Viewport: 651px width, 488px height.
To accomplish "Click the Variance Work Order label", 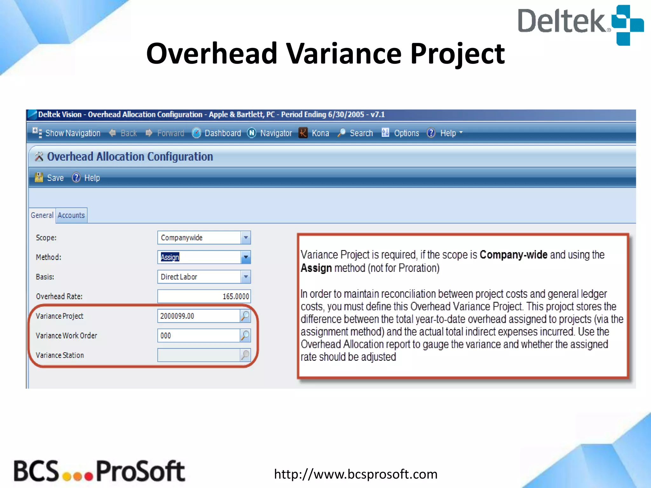I will point(66,335).
